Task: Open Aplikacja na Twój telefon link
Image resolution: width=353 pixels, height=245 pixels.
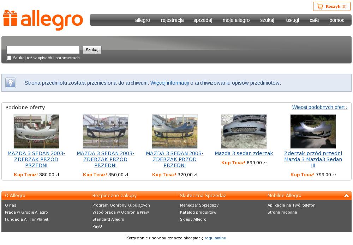Action: pyautogui.click(x=292, y=205)
